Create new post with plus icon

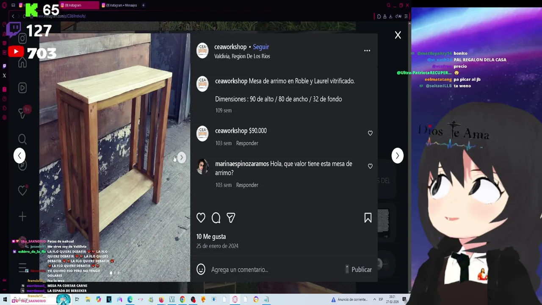pos(22,216)
